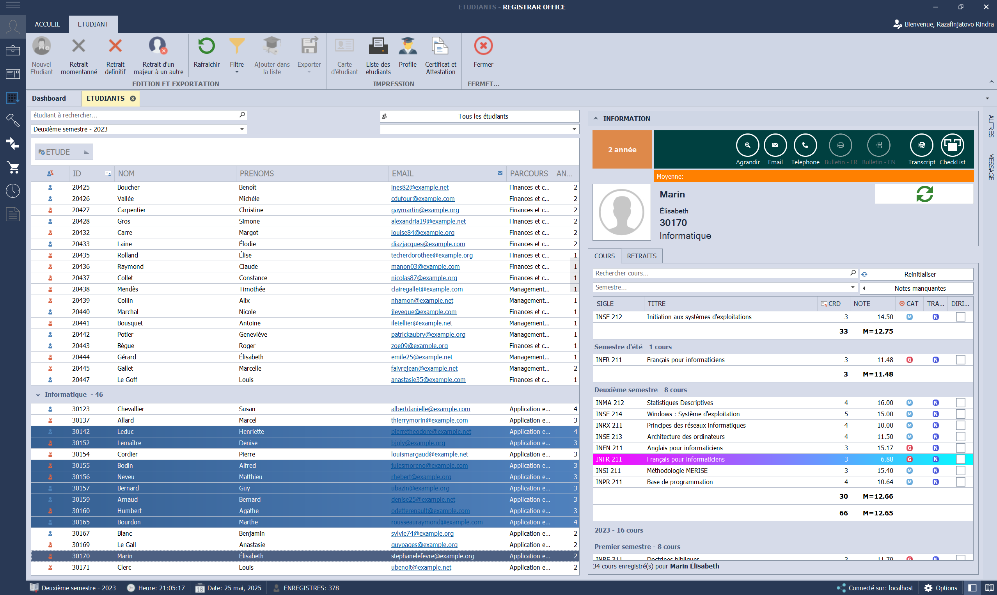997x595 pixels.
Task: Open Liste des etudiants print icon
Action: pos(378,46)
